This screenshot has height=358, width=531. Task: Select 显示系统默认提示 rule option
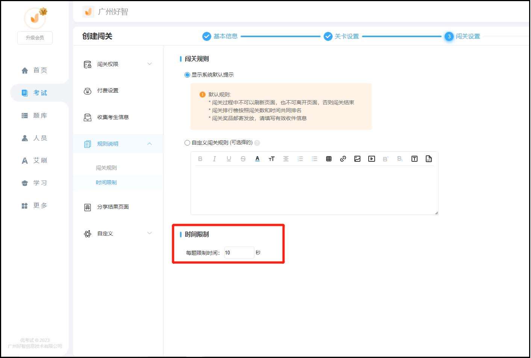pyautogui.click(x=187, y=75)
